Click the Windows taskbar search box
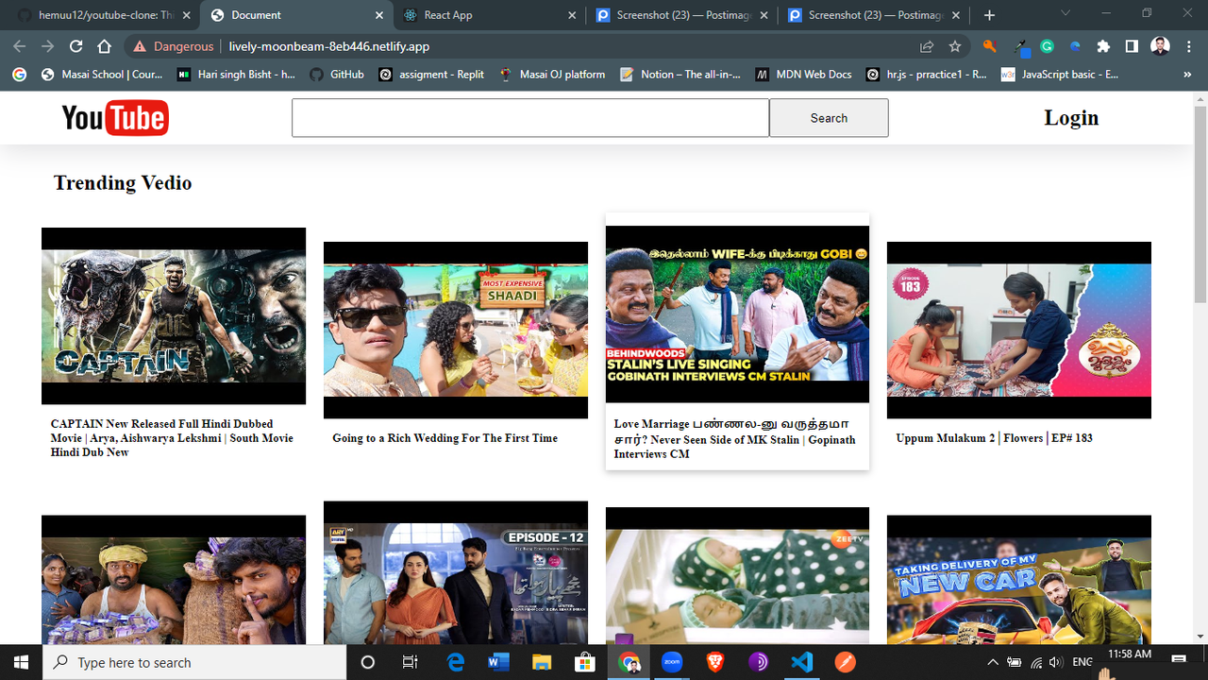The height and width of the screenshot is (680, 1208). 195,662
